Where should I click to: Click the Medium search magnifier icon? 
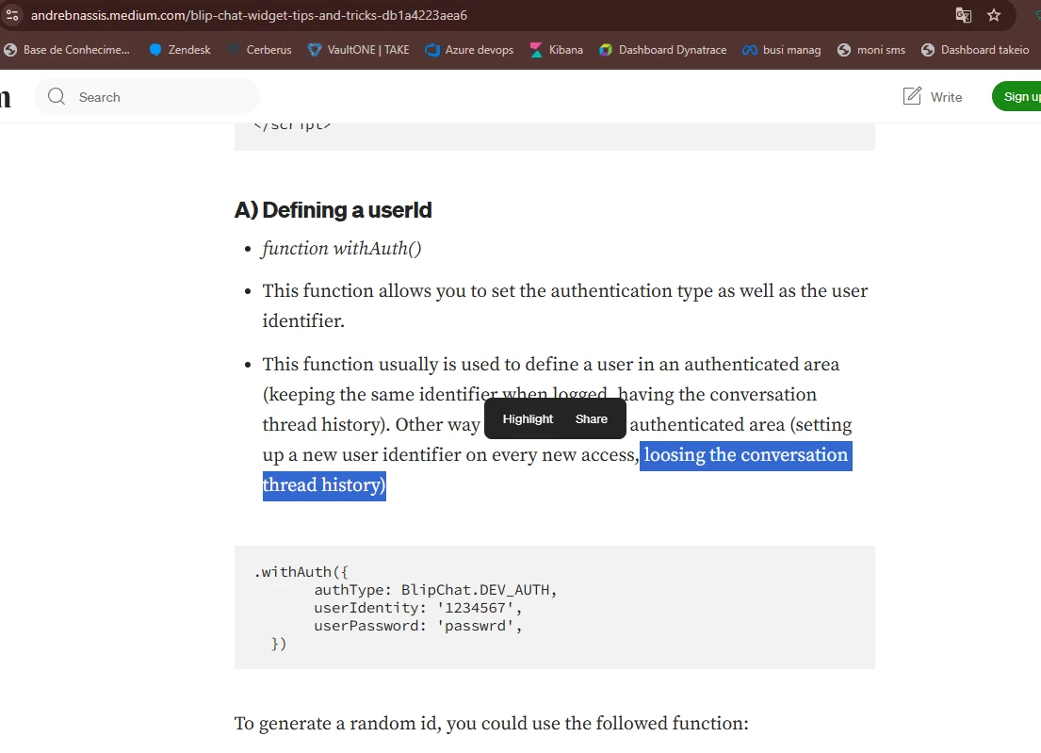click(x=57, y=96)
